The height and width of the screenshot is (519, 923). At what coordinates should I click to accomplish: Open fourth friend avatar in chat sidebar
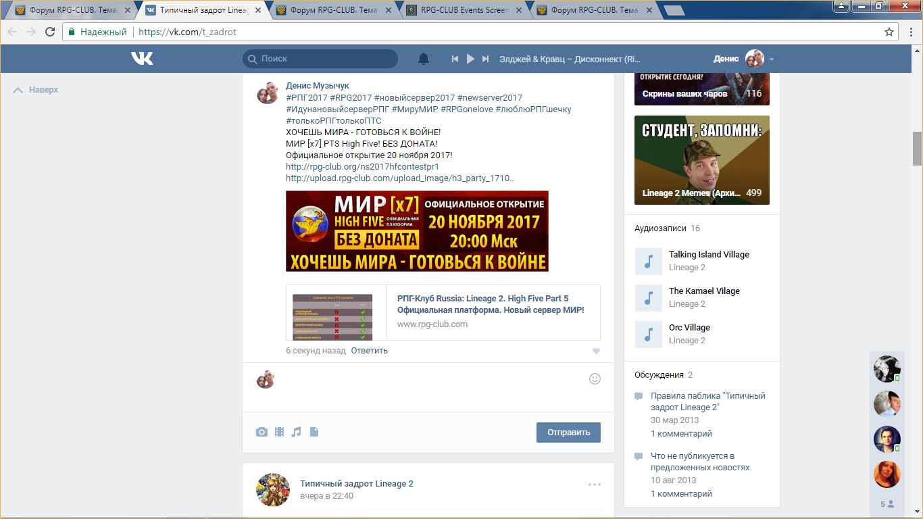tap(887, 474)
